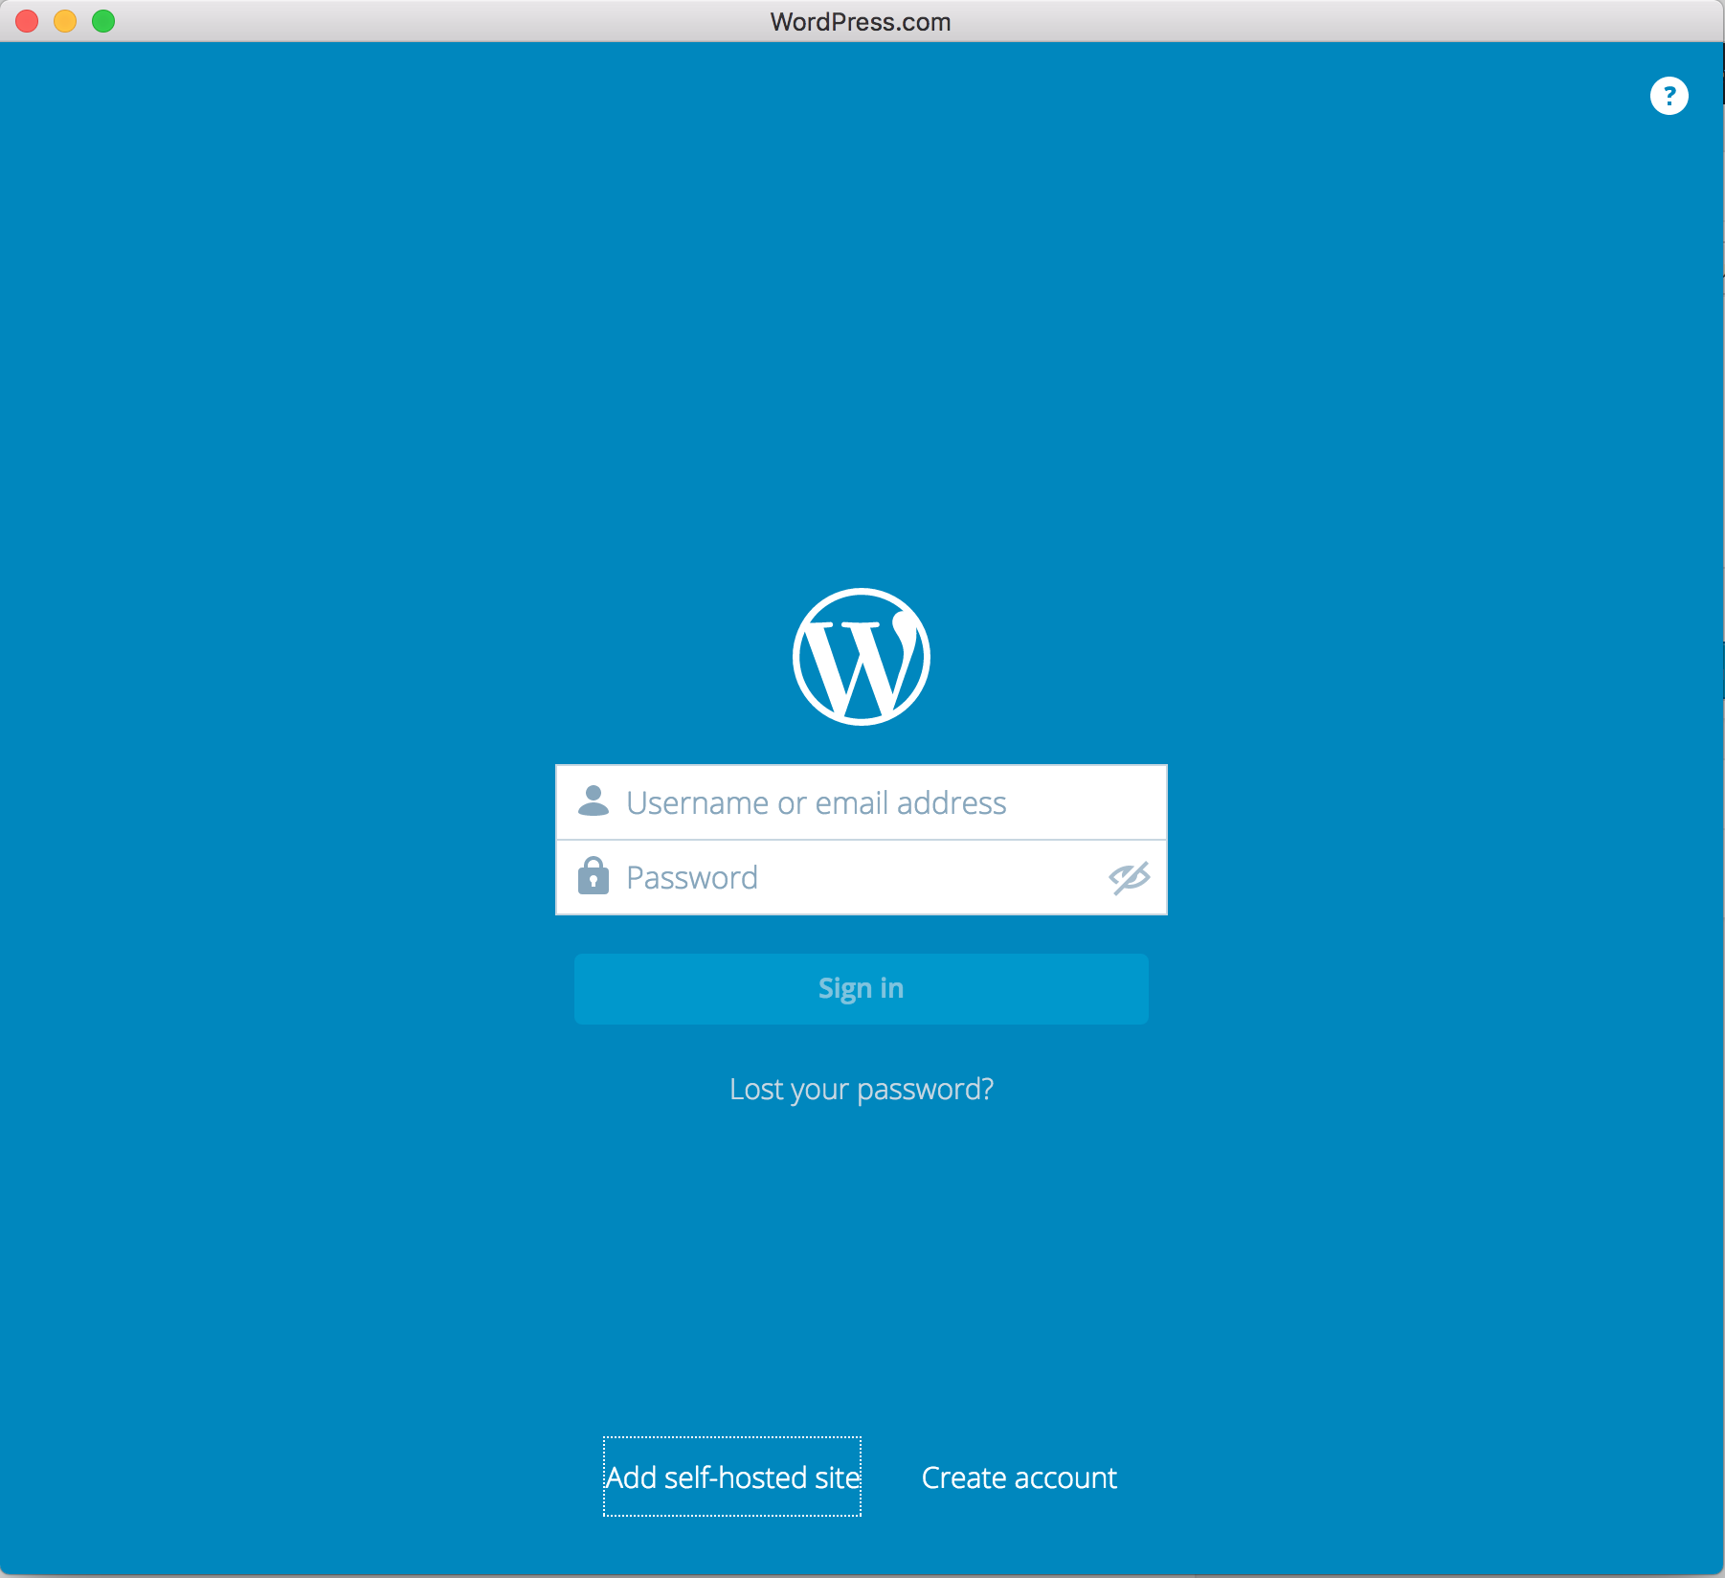
Task: Open the help question mark icon
Action: tap(1669, 96)
